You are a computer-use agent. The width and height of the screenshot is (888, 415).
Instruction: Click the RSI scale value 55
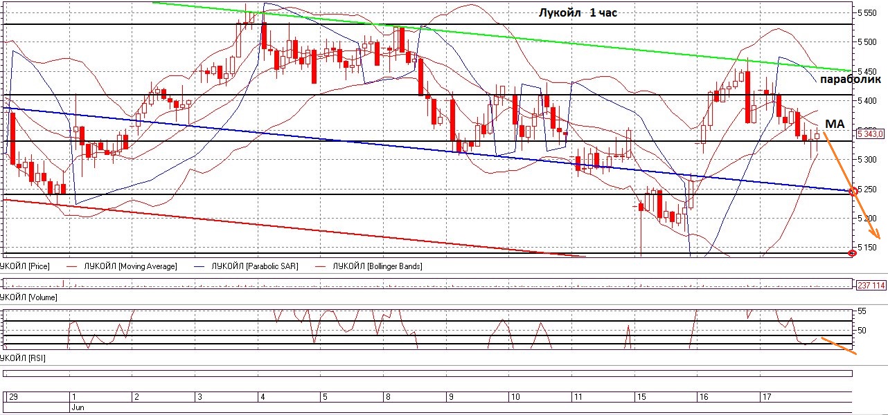[x=862, y=312]
